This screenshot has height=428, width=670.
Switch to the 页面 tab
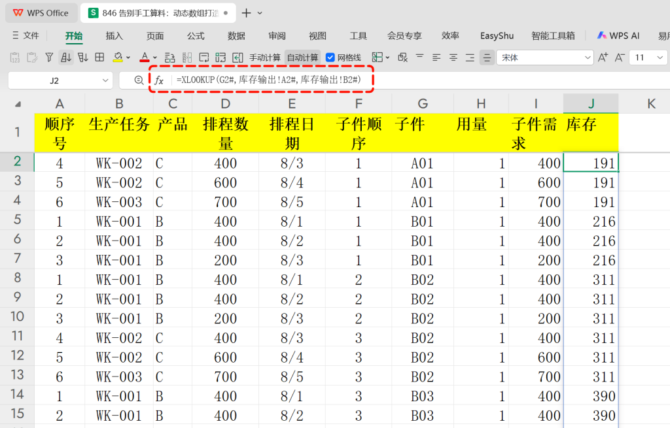[x=155, y=36]
